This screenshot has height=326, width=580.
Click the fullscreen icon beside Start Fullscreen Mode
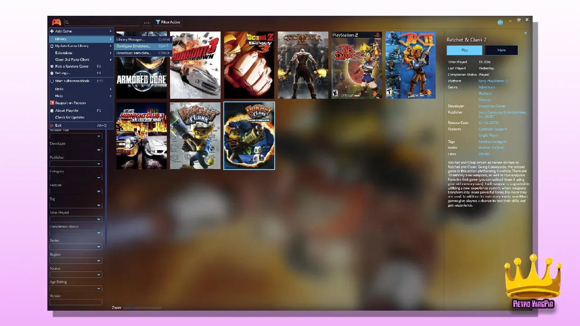pos(52,81)
